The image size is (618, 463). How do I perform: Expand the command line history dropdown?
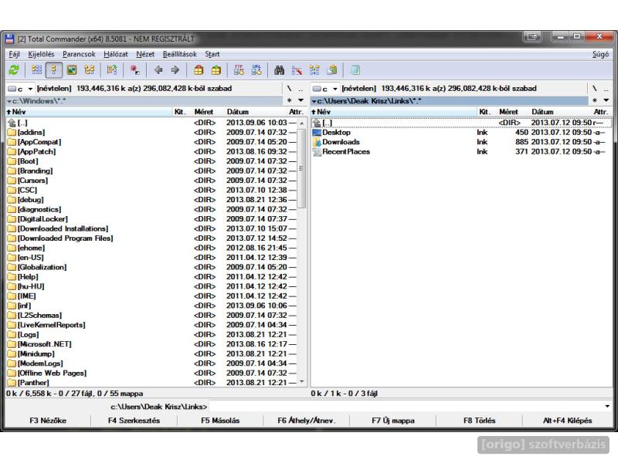coord(607,406)
